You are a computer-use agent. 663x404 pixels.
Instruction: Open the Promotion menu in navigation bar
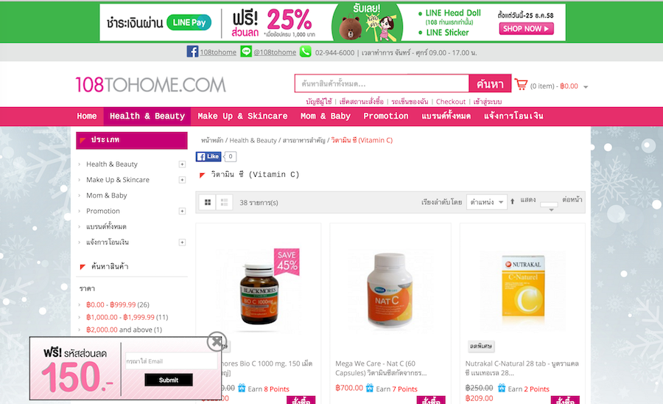click(385, 116)
